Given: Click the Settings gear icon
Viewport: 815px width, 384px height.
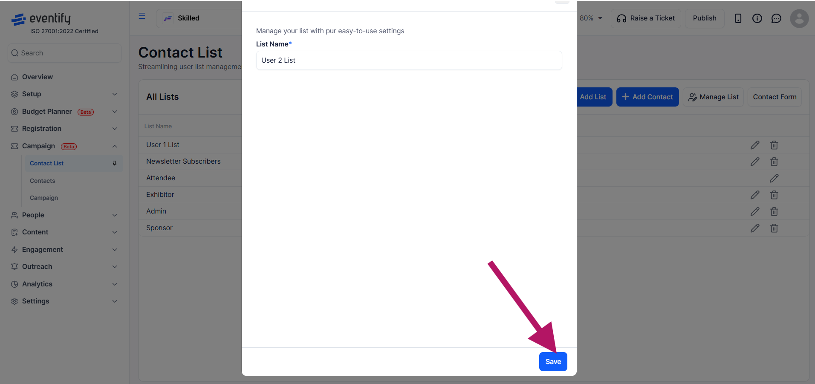Looking at the screenshot, I should click(x=14, y=301).
